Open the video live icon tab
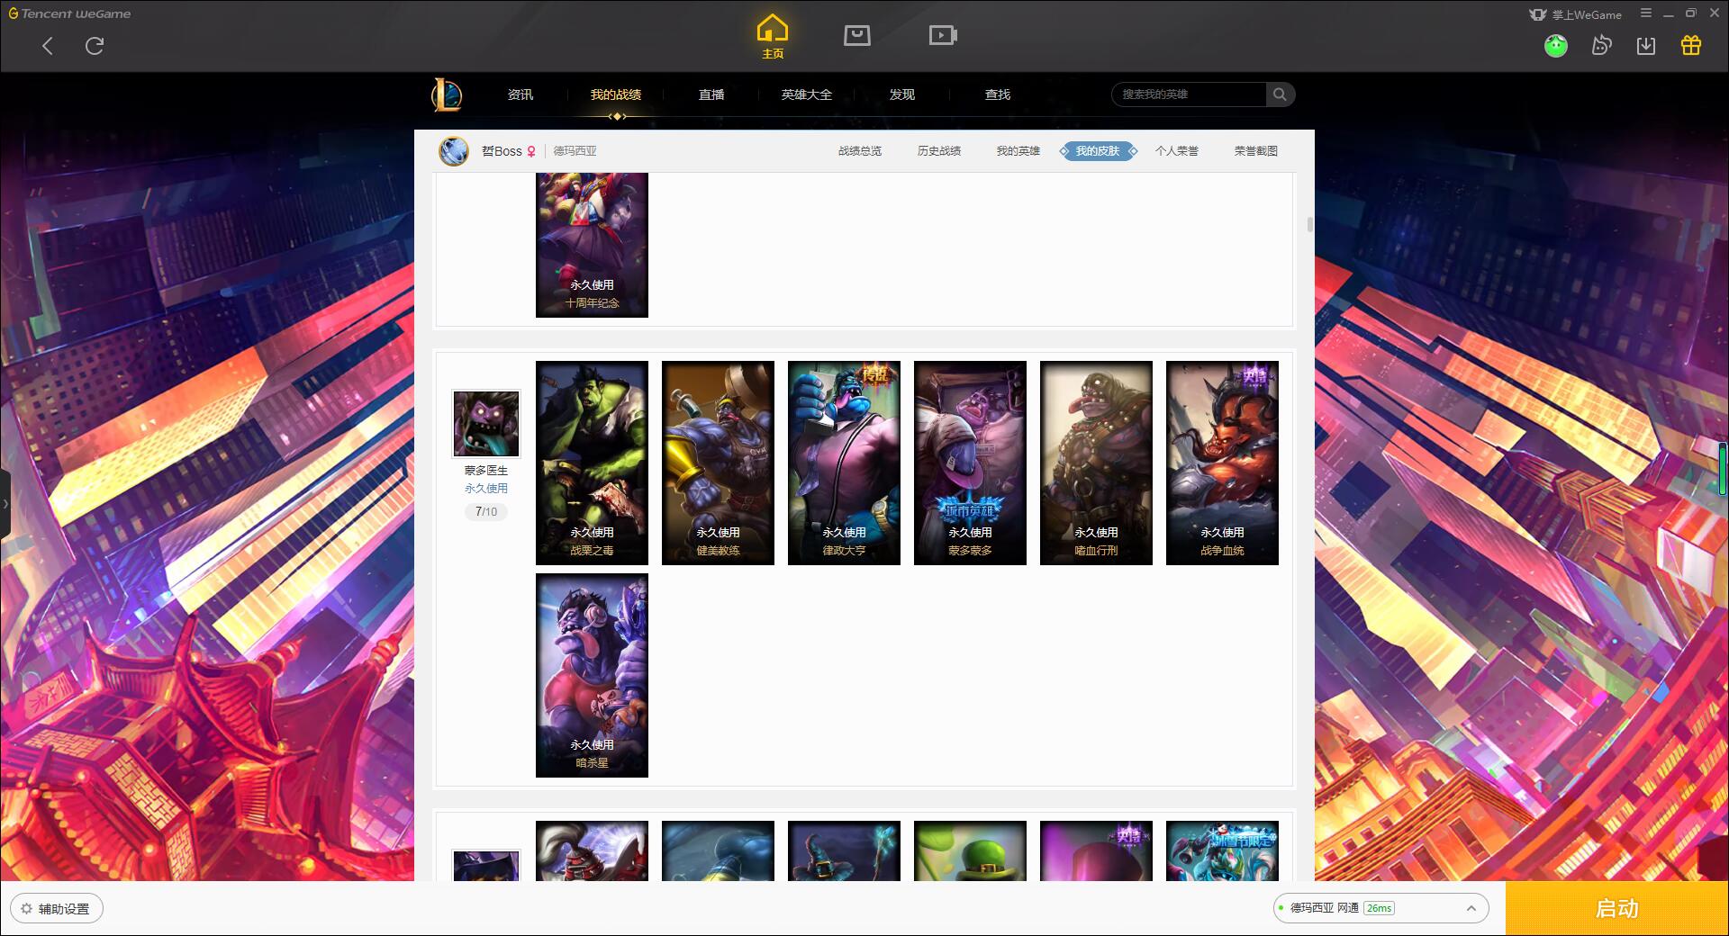Screen dimensions: 1729x936 point(943,35)
